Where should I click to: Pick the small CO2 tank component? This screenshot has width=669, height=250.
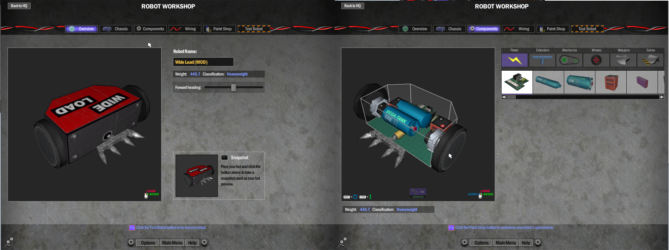point(548,82)
